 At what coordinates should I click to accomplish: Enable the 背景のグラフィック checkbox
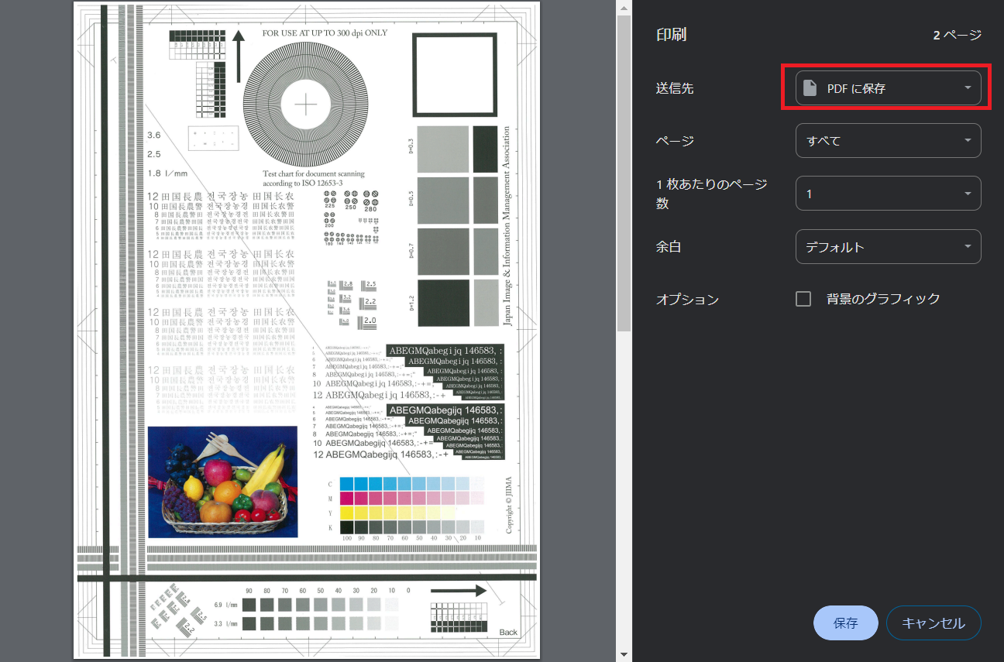click(x=803, y=298)
